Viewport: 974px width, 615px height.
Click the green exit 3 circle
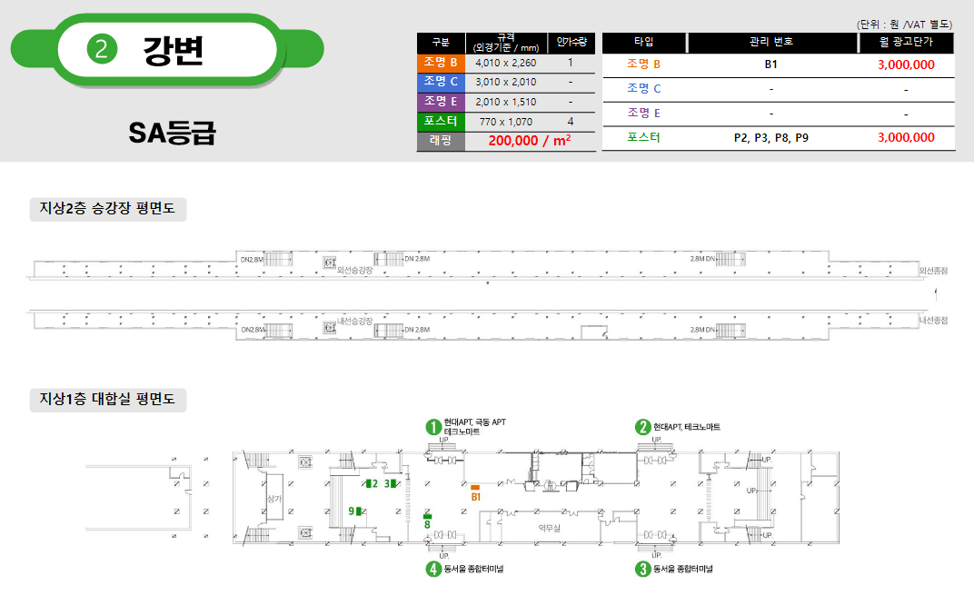tap(643, 569)
